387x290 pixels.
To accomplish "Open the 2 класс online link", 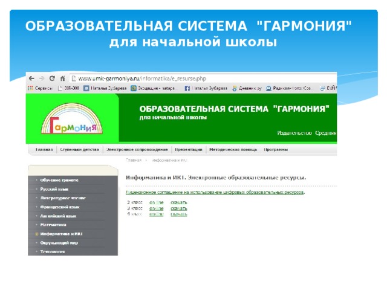I will [x=157, y=202].
